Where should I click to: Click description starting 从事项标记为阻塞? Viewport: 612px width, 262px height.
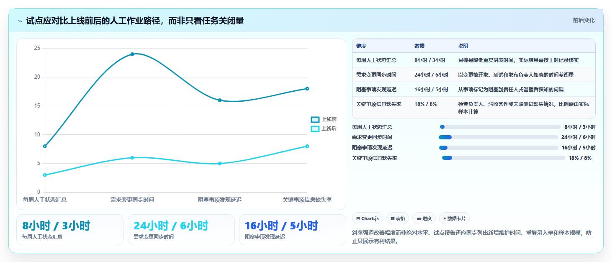(x=511, y=90)
